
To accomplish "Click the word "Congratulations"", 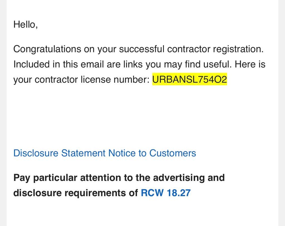I will [x=47, y=49].
